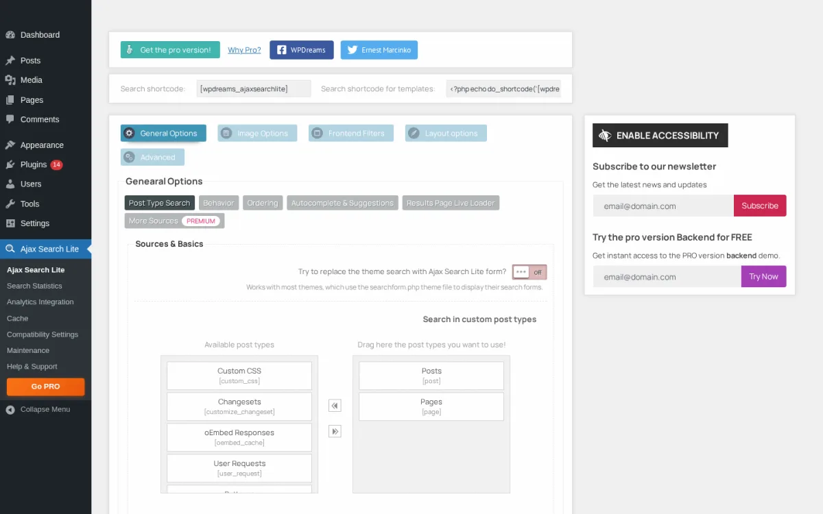Click the Settings sliders icon

tap(10, 223)
